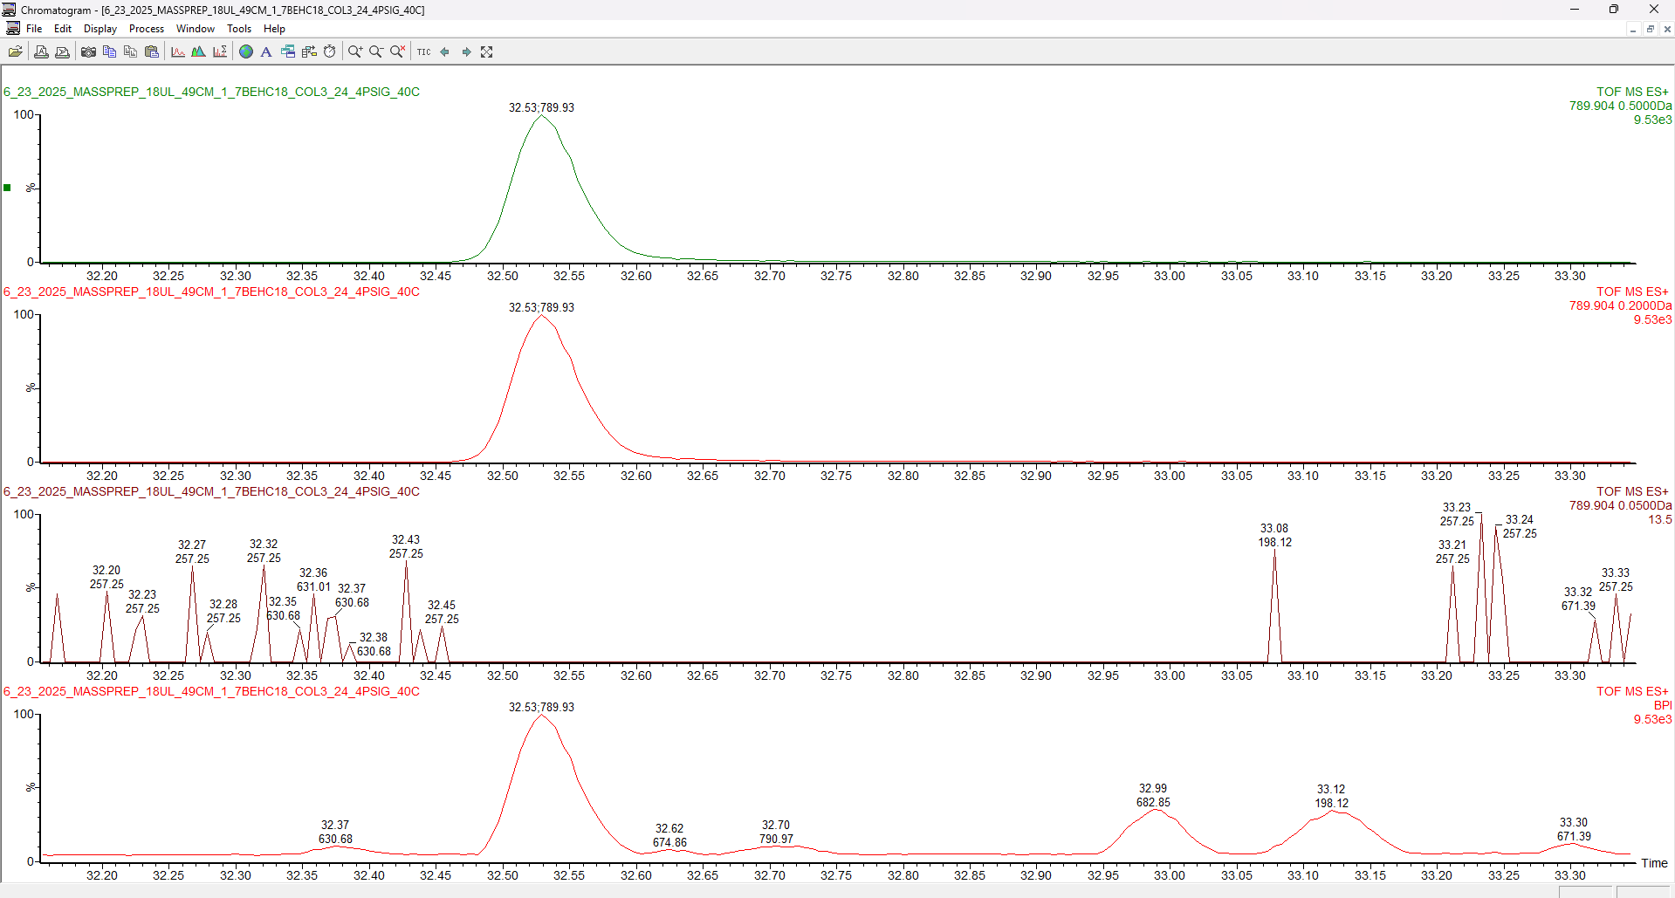Print in landscape orientation
1675x898 pixels.
[63, 51]
